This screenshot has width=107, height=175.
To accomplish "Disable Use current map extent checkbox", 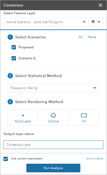I will [x=6, y=159].
